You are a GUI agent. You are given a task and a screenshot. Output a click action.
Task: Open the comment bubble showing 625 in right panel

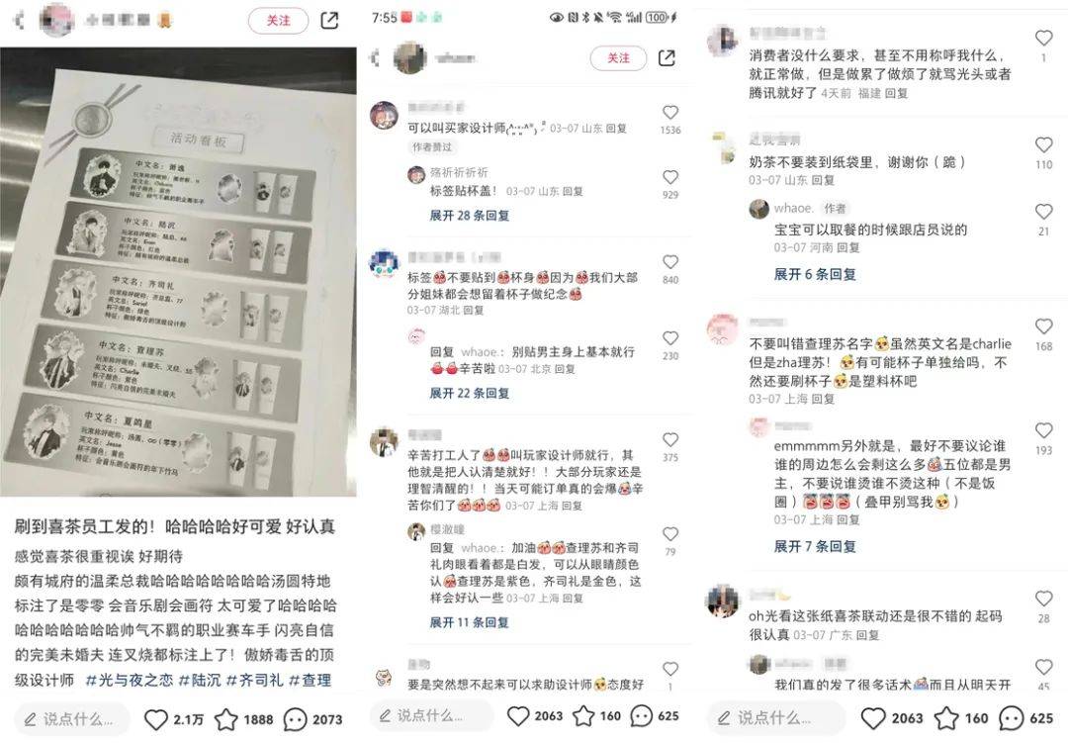coord(1012,718)
